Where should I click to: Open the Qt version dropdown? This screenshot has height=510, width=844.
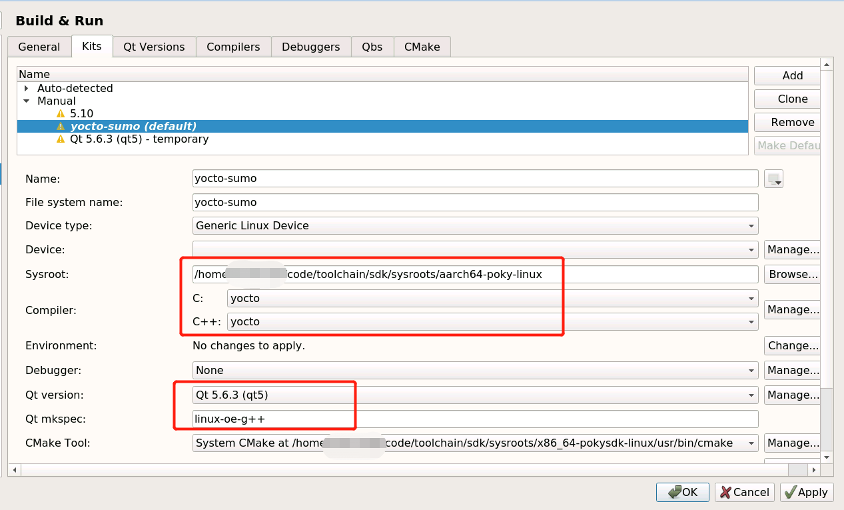pyautogui.click(x=750, y=394)
